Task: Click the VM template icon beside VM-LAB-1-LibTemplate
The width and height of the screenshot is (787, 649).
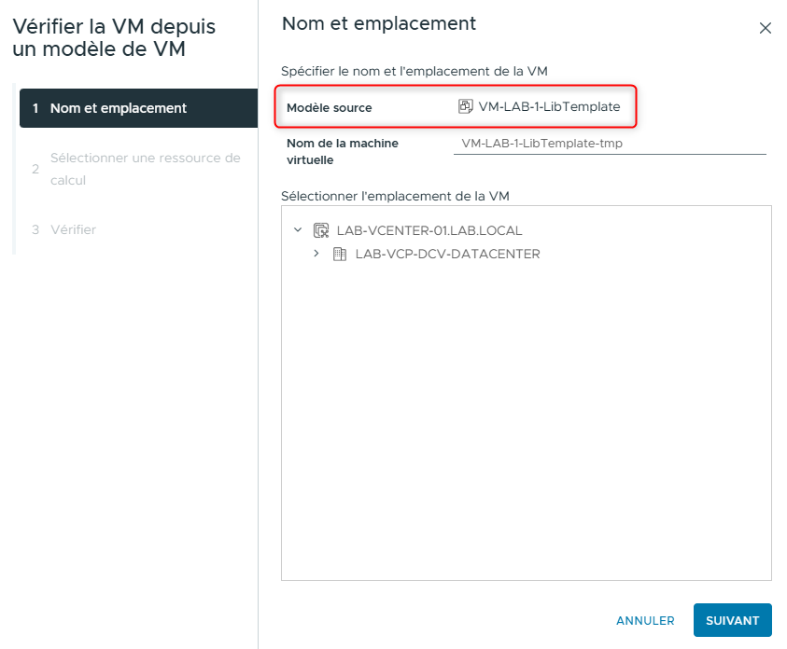Action: 465,106
